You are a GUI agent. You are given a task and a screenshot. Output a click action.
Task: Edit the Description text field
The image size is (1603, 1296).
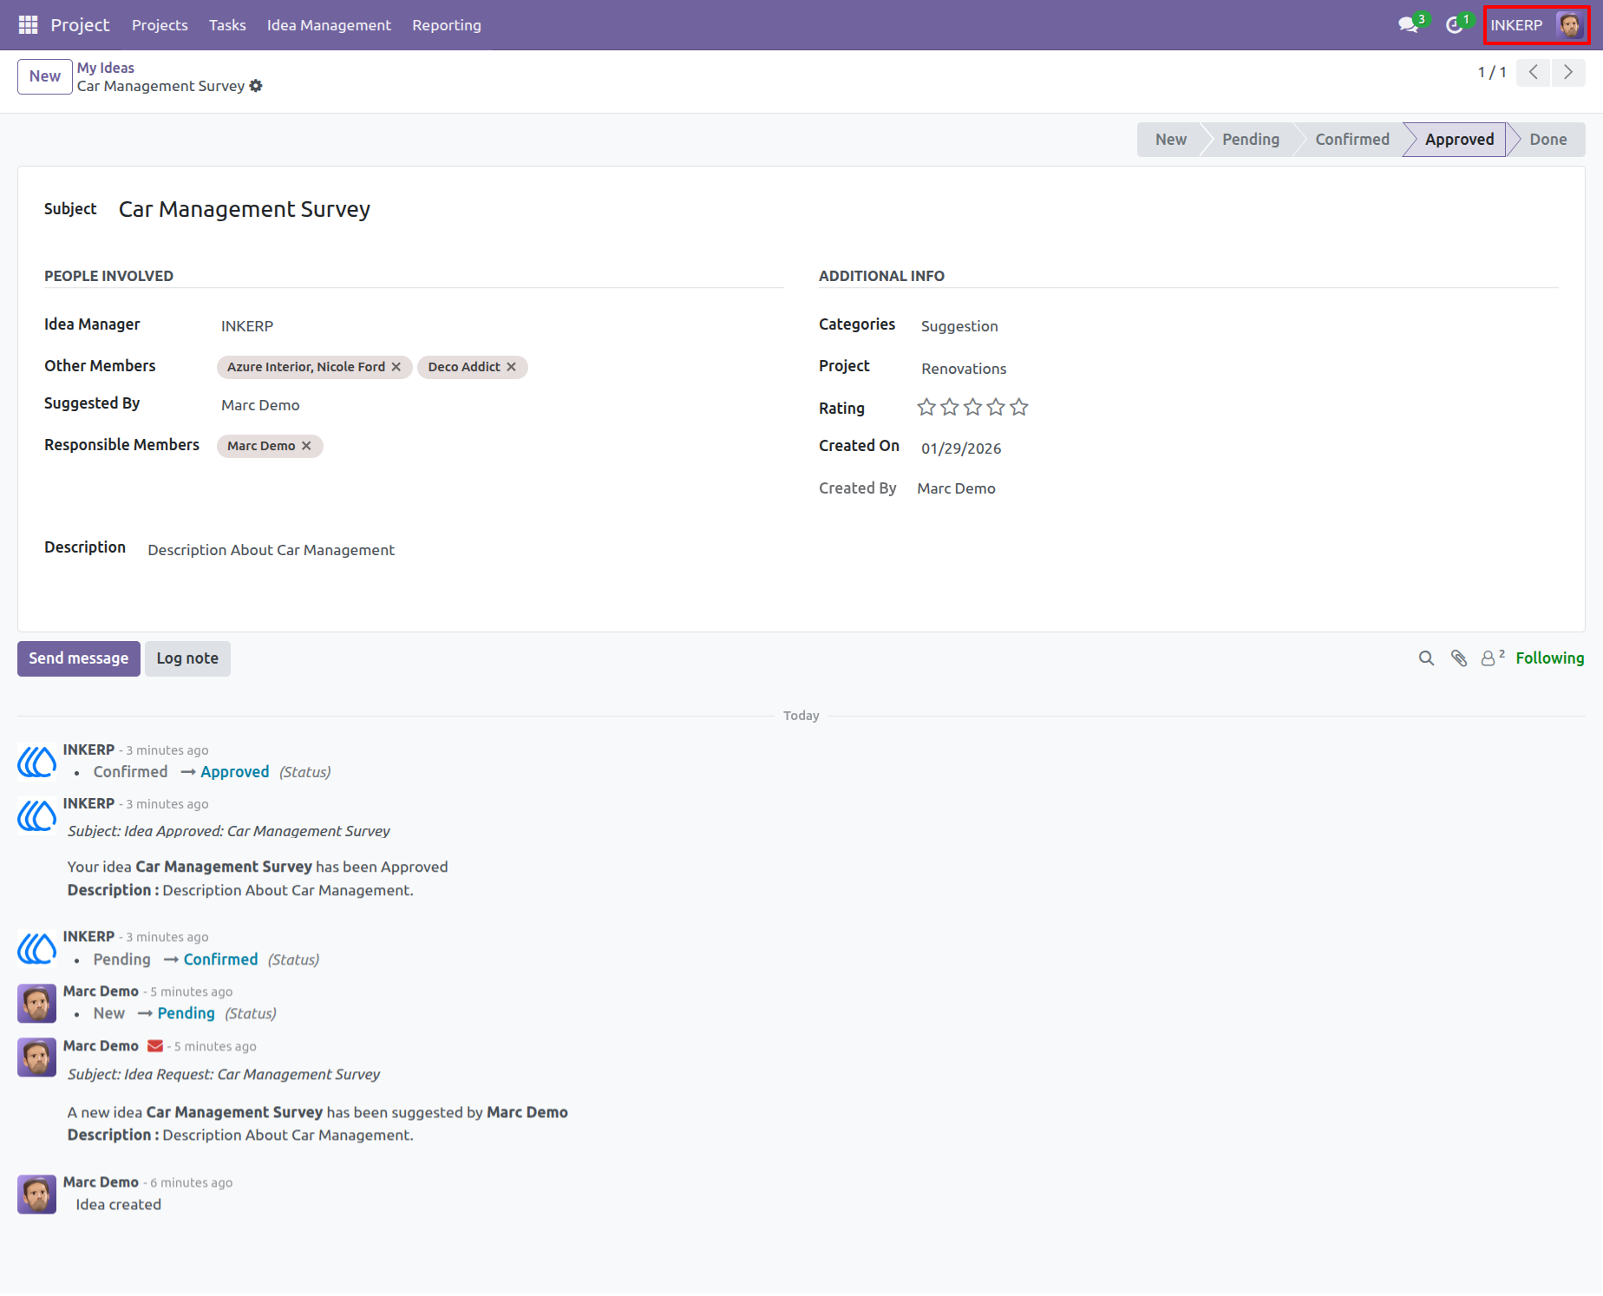tap(271, 550)
